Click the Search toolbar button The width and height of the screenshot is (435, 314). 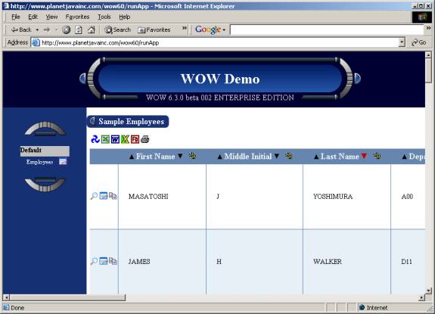point(117,30)
